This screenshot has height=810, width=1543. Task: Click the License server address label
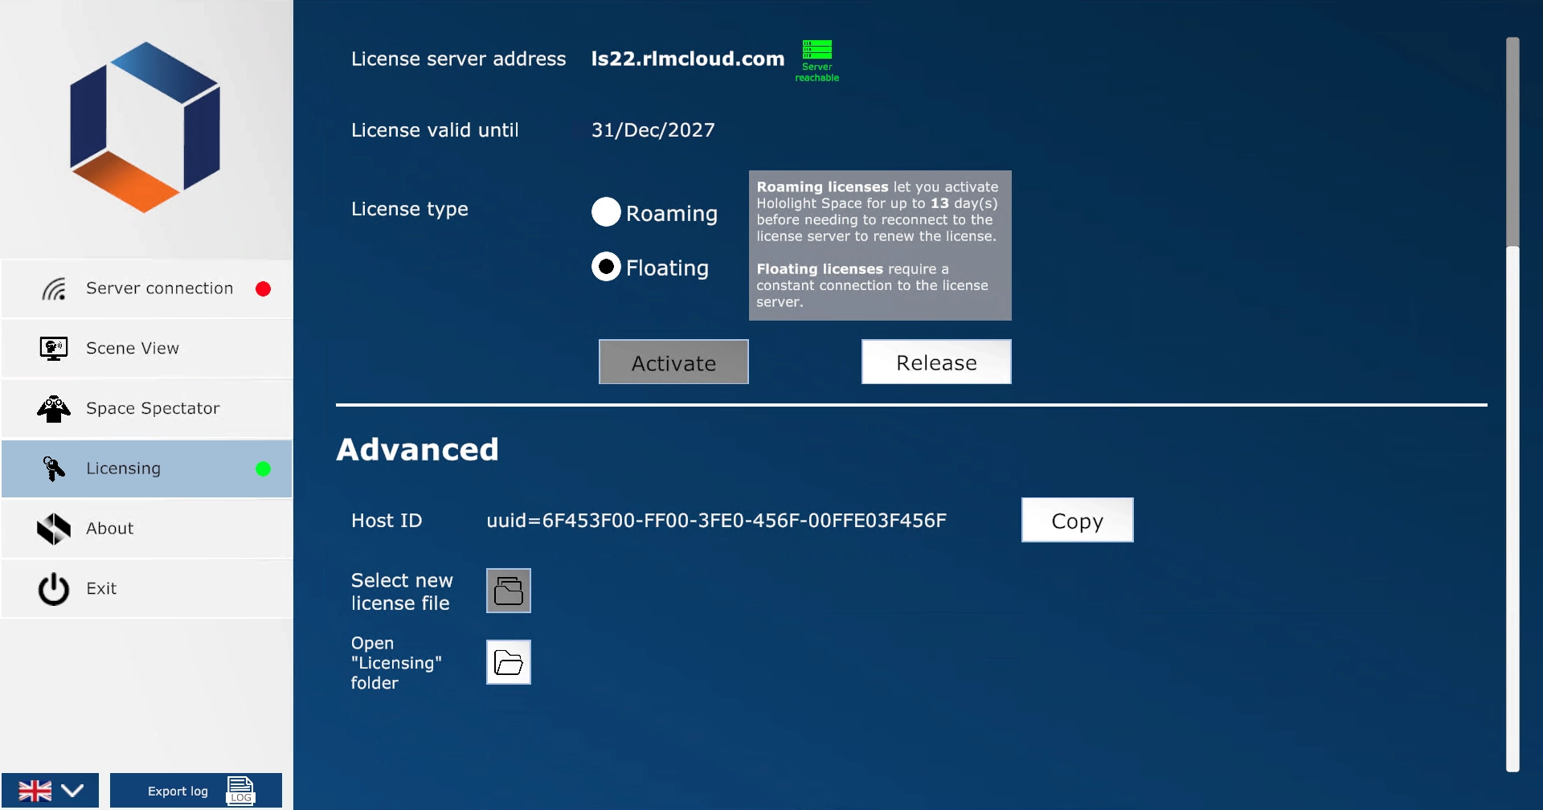tap(459, 59)
